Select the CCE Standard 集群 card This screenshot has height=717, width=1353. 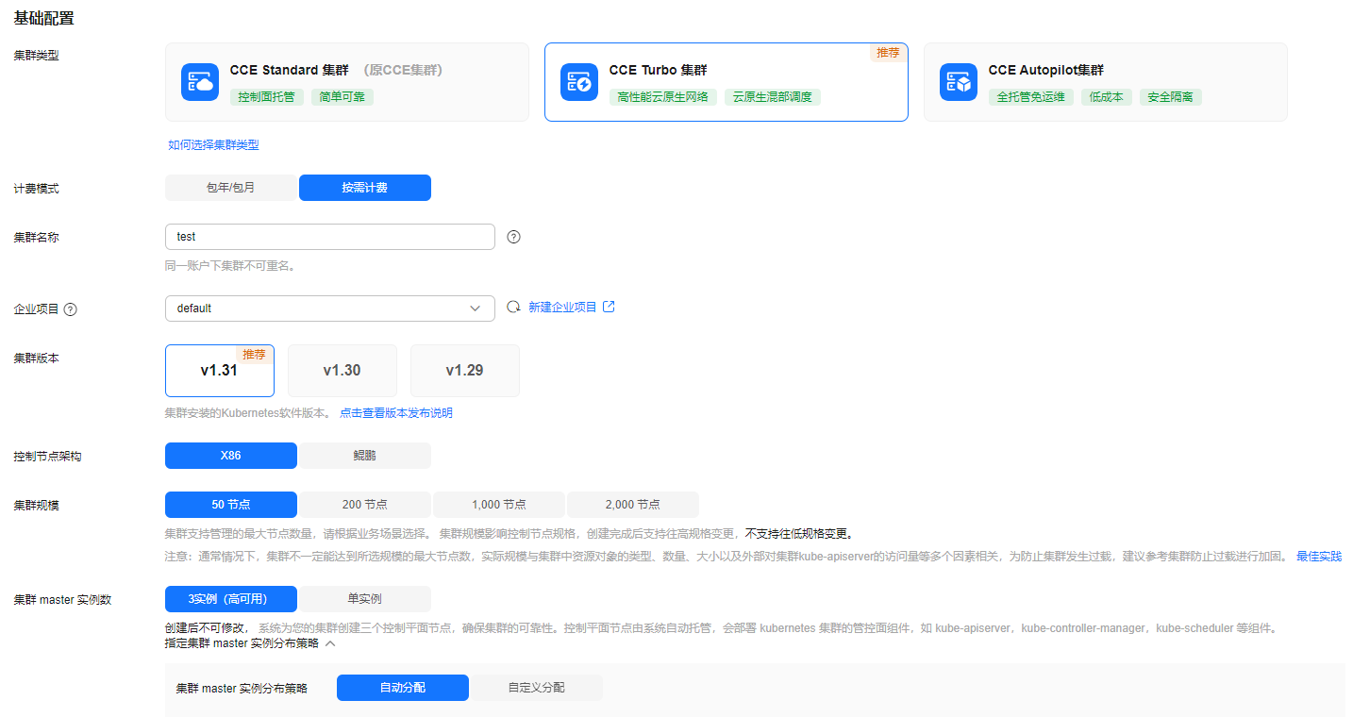click(x=347, y=82)
